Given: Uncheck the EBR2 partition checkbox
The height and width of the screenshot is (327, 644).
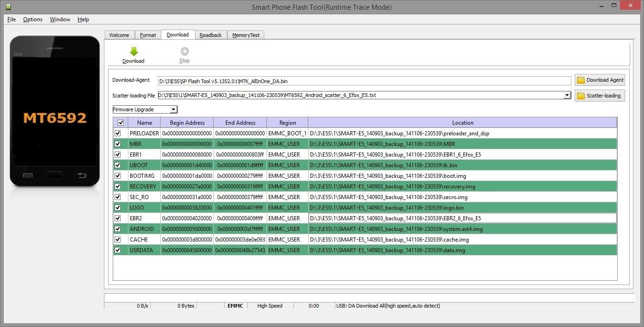Looking at the screenshot, I should coord(118,218).
